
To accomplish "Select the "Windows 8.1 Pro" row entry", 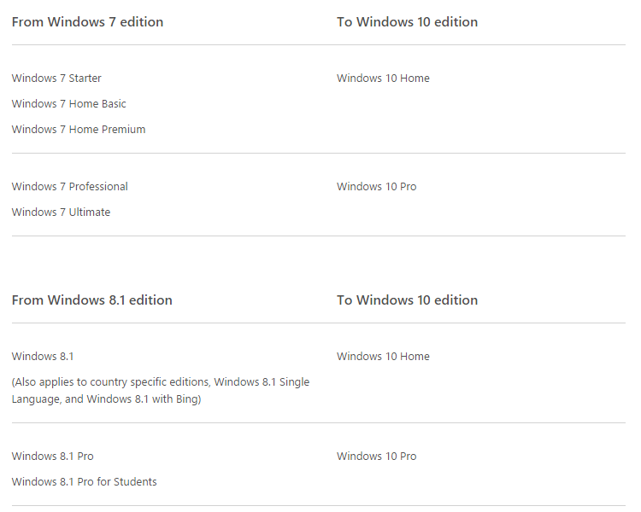I will point(53,457).
